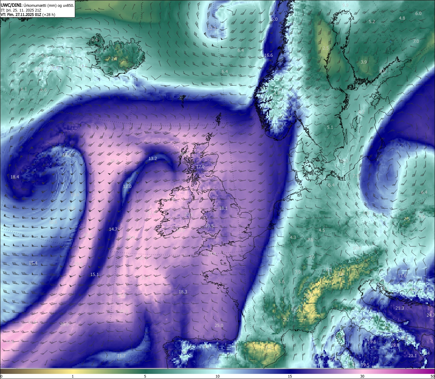This screenshot has width=435, height=379.
Task: Click the 6.1 value label
Action: (24, 89)
